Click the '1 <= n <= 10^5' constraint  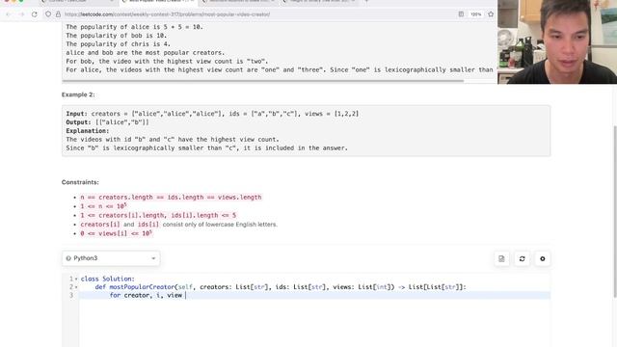click(103, 206)
